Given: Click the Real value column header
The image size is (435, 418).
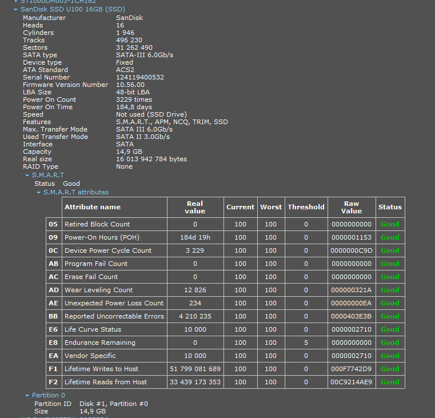Looking at the screenshot, I should 195,208.
